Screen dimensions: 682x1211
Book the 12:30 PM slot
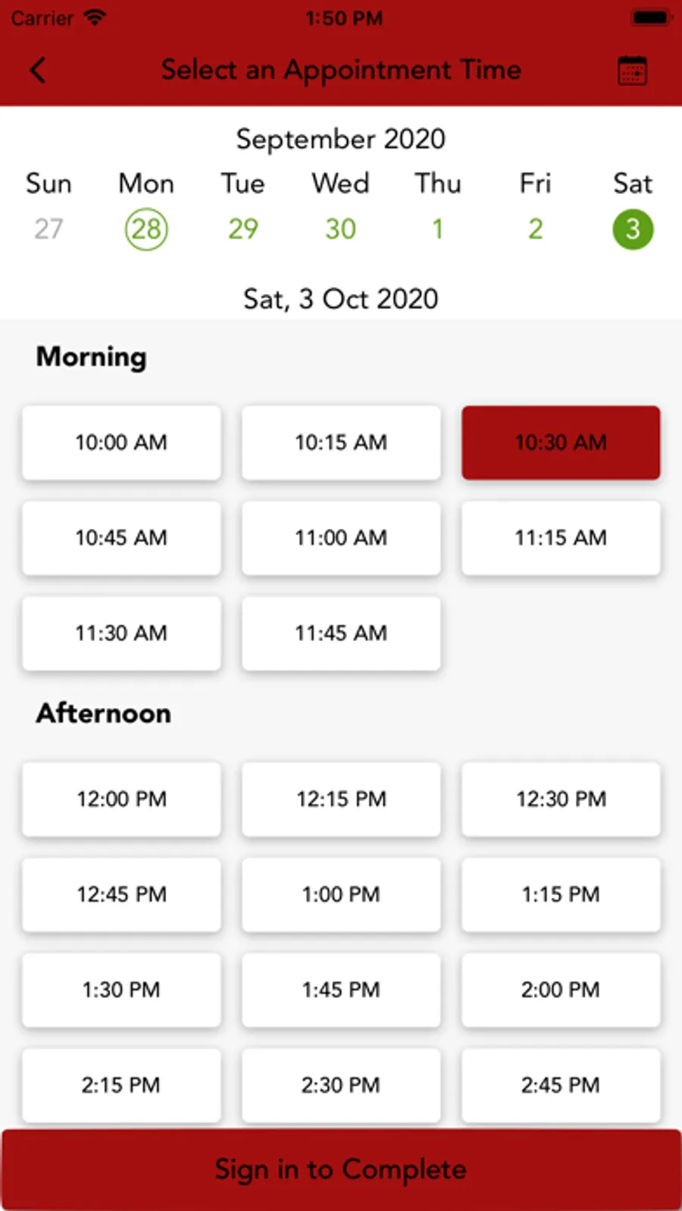(561, 800)
